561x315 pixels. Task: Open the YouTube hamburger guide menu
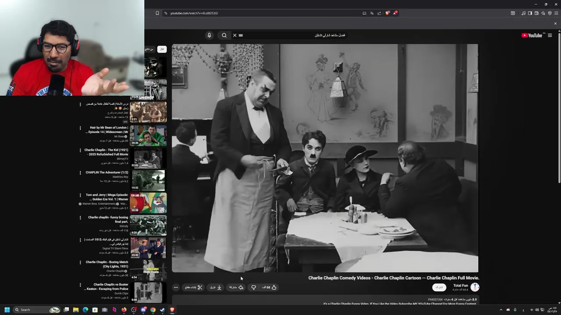[x=550, y=35]
